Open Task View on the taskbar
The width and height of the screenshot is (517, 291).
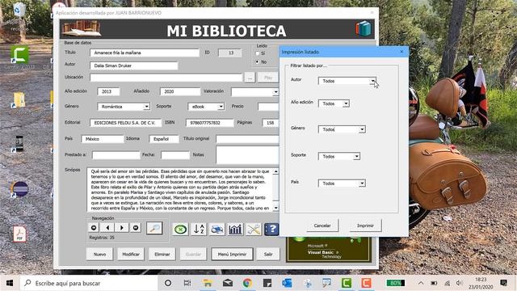(x=187, y=283)
